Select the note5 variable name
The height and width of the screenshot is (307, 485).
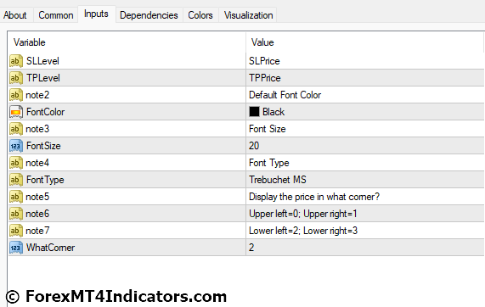click(x=37, y=197)
